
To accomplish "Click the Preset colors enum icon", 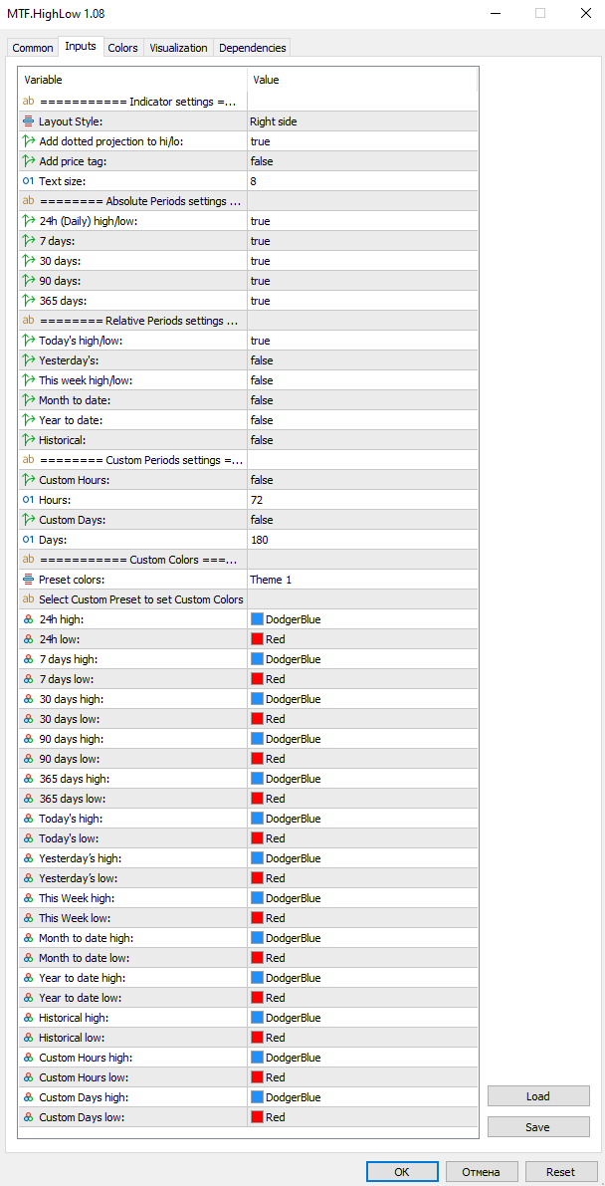I will tap(28, 580).
